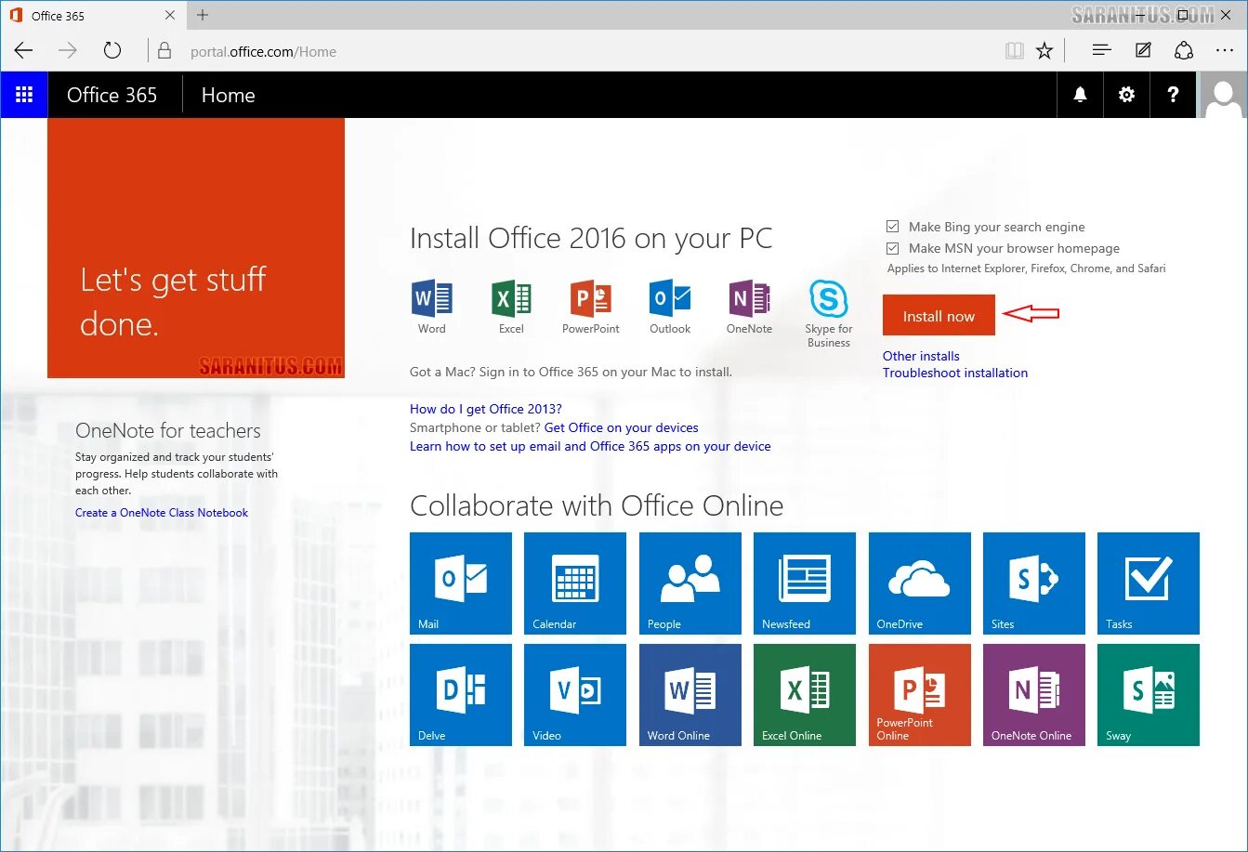The image size is (1248, 852).
Task: Open the Video tile
Action: tap(575, 695)
